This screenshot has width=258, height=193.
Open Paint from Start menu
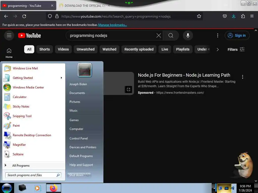click(34, 126)
